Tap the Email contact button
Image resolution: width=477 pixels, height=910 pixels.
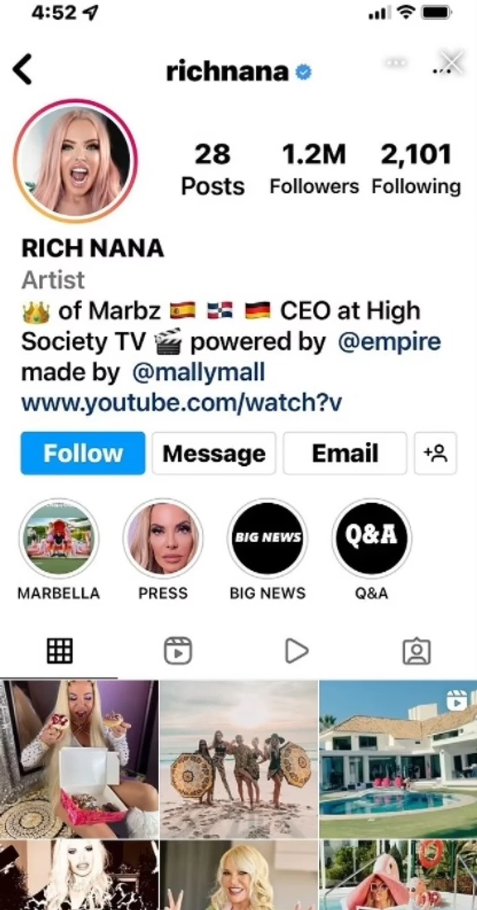[x=345, y=454]
